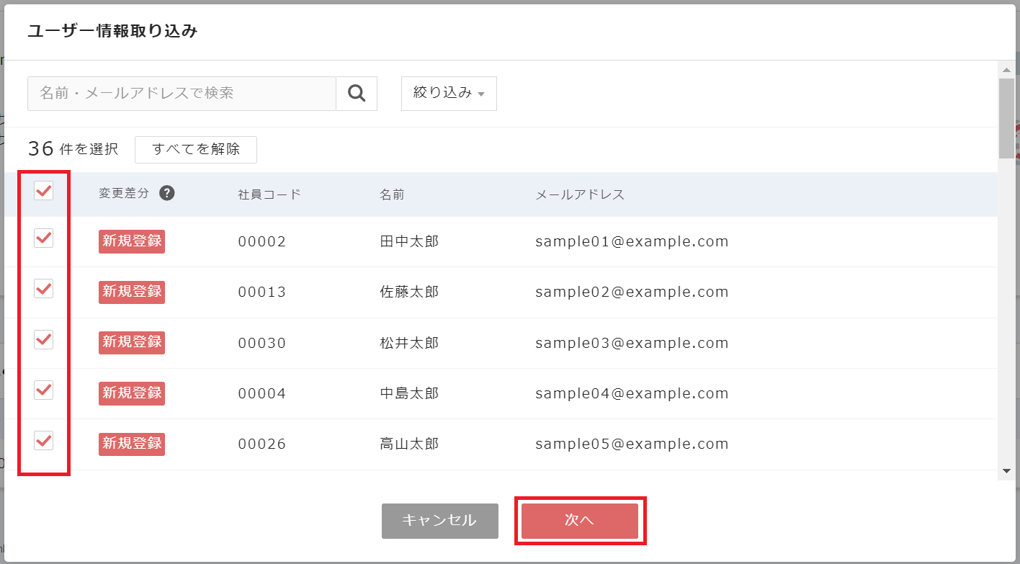The width and height of the screenshot is (1020, 564).
Task: Toggle the select-all checkbox in table header
Action: click(x=44, y=191)
